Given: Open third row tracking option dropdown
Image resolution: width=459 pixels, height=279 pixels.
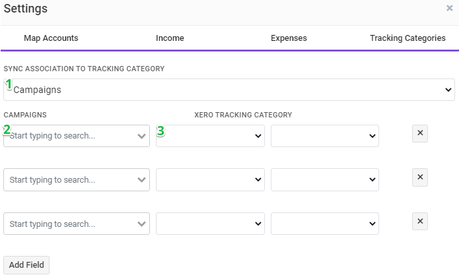Looking at the screenshot, I should 325,224.
